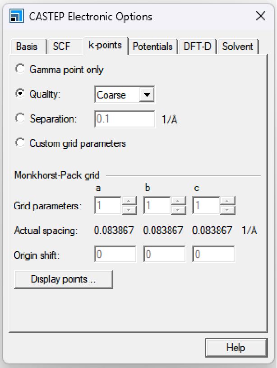Switch to the Potentials tab

pyautogui.click(x=152, y=47)
